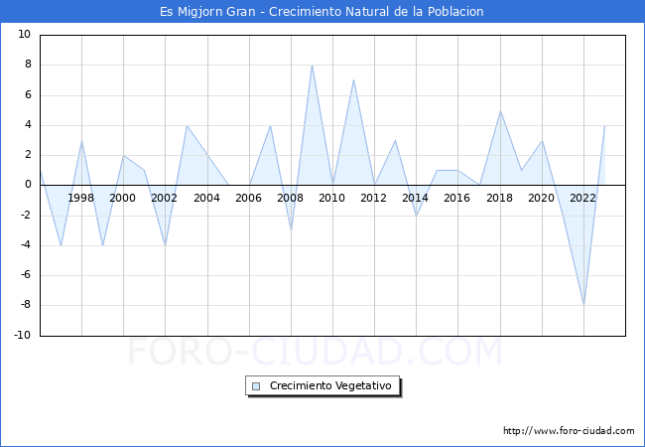Click the 2011 peak data point at 7

pos(354,79)
